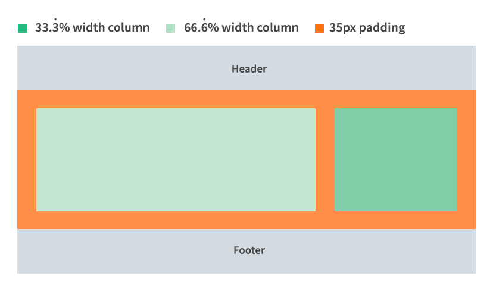The width and height of the screenshot is (493, 292).
Task: Select the "33.3% width column" legend label
Action: click(92, 28)
